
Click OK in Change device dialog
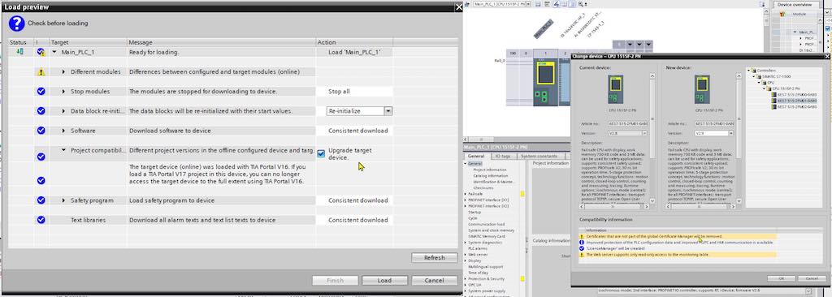781,278
